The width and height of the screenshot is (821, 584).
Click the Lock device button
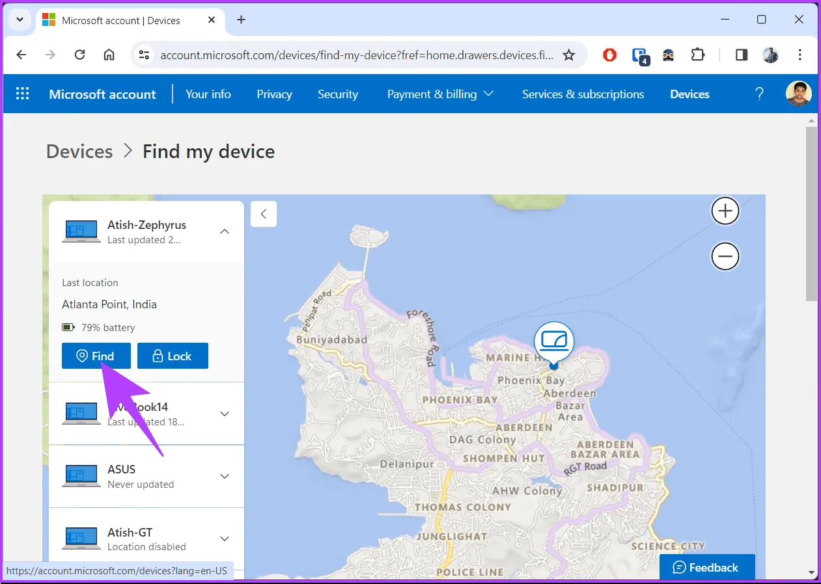point(173,356)
